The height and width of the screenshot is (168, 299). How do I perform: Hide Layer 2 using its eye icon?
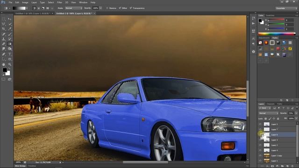coord(260,145)
